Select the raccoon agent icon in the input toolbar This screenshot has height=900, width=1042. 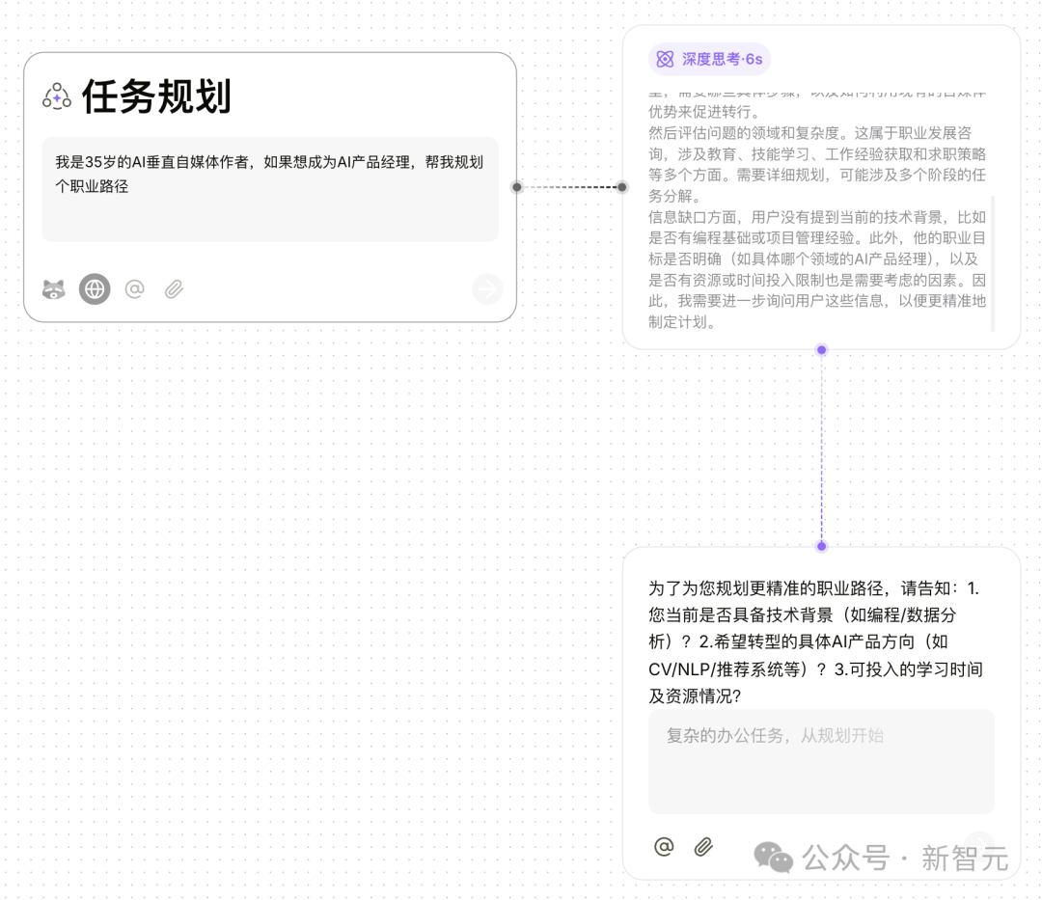click(x=55, y=288)
